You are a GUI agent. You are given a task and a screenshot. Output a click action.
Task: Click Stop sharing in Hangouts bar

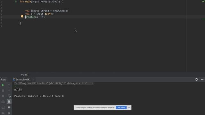pyautogui.click(x=121, y=108)
